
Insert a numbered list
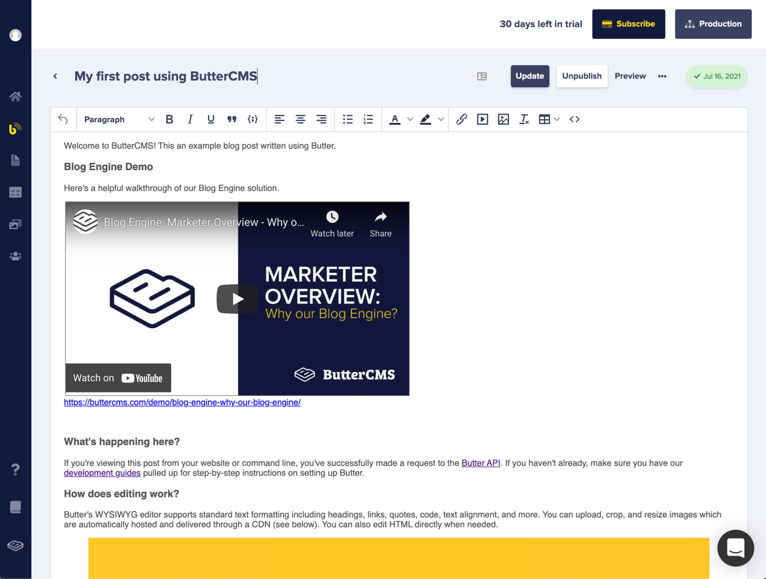pos(368,119)
